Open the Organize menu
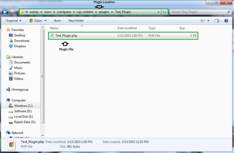 point(13,21)
